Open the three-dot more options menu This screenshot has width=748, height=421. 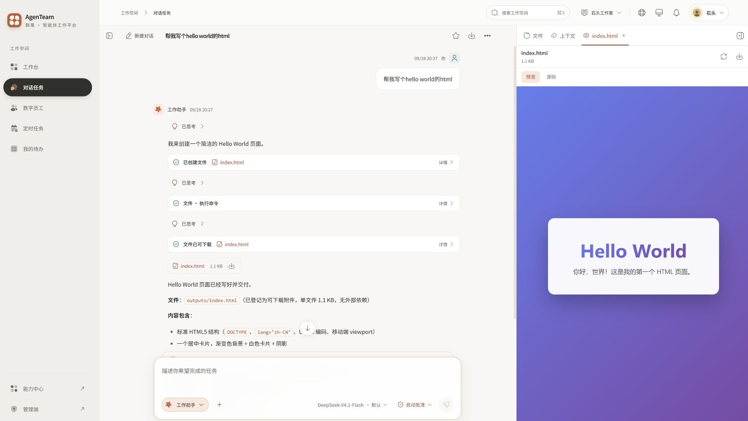487,36
